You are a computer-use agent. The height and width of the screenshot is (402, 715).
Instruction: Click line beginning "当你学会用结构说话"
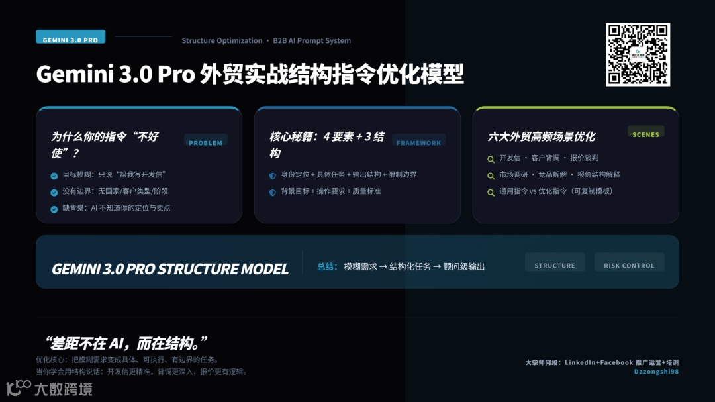point(142,372)
